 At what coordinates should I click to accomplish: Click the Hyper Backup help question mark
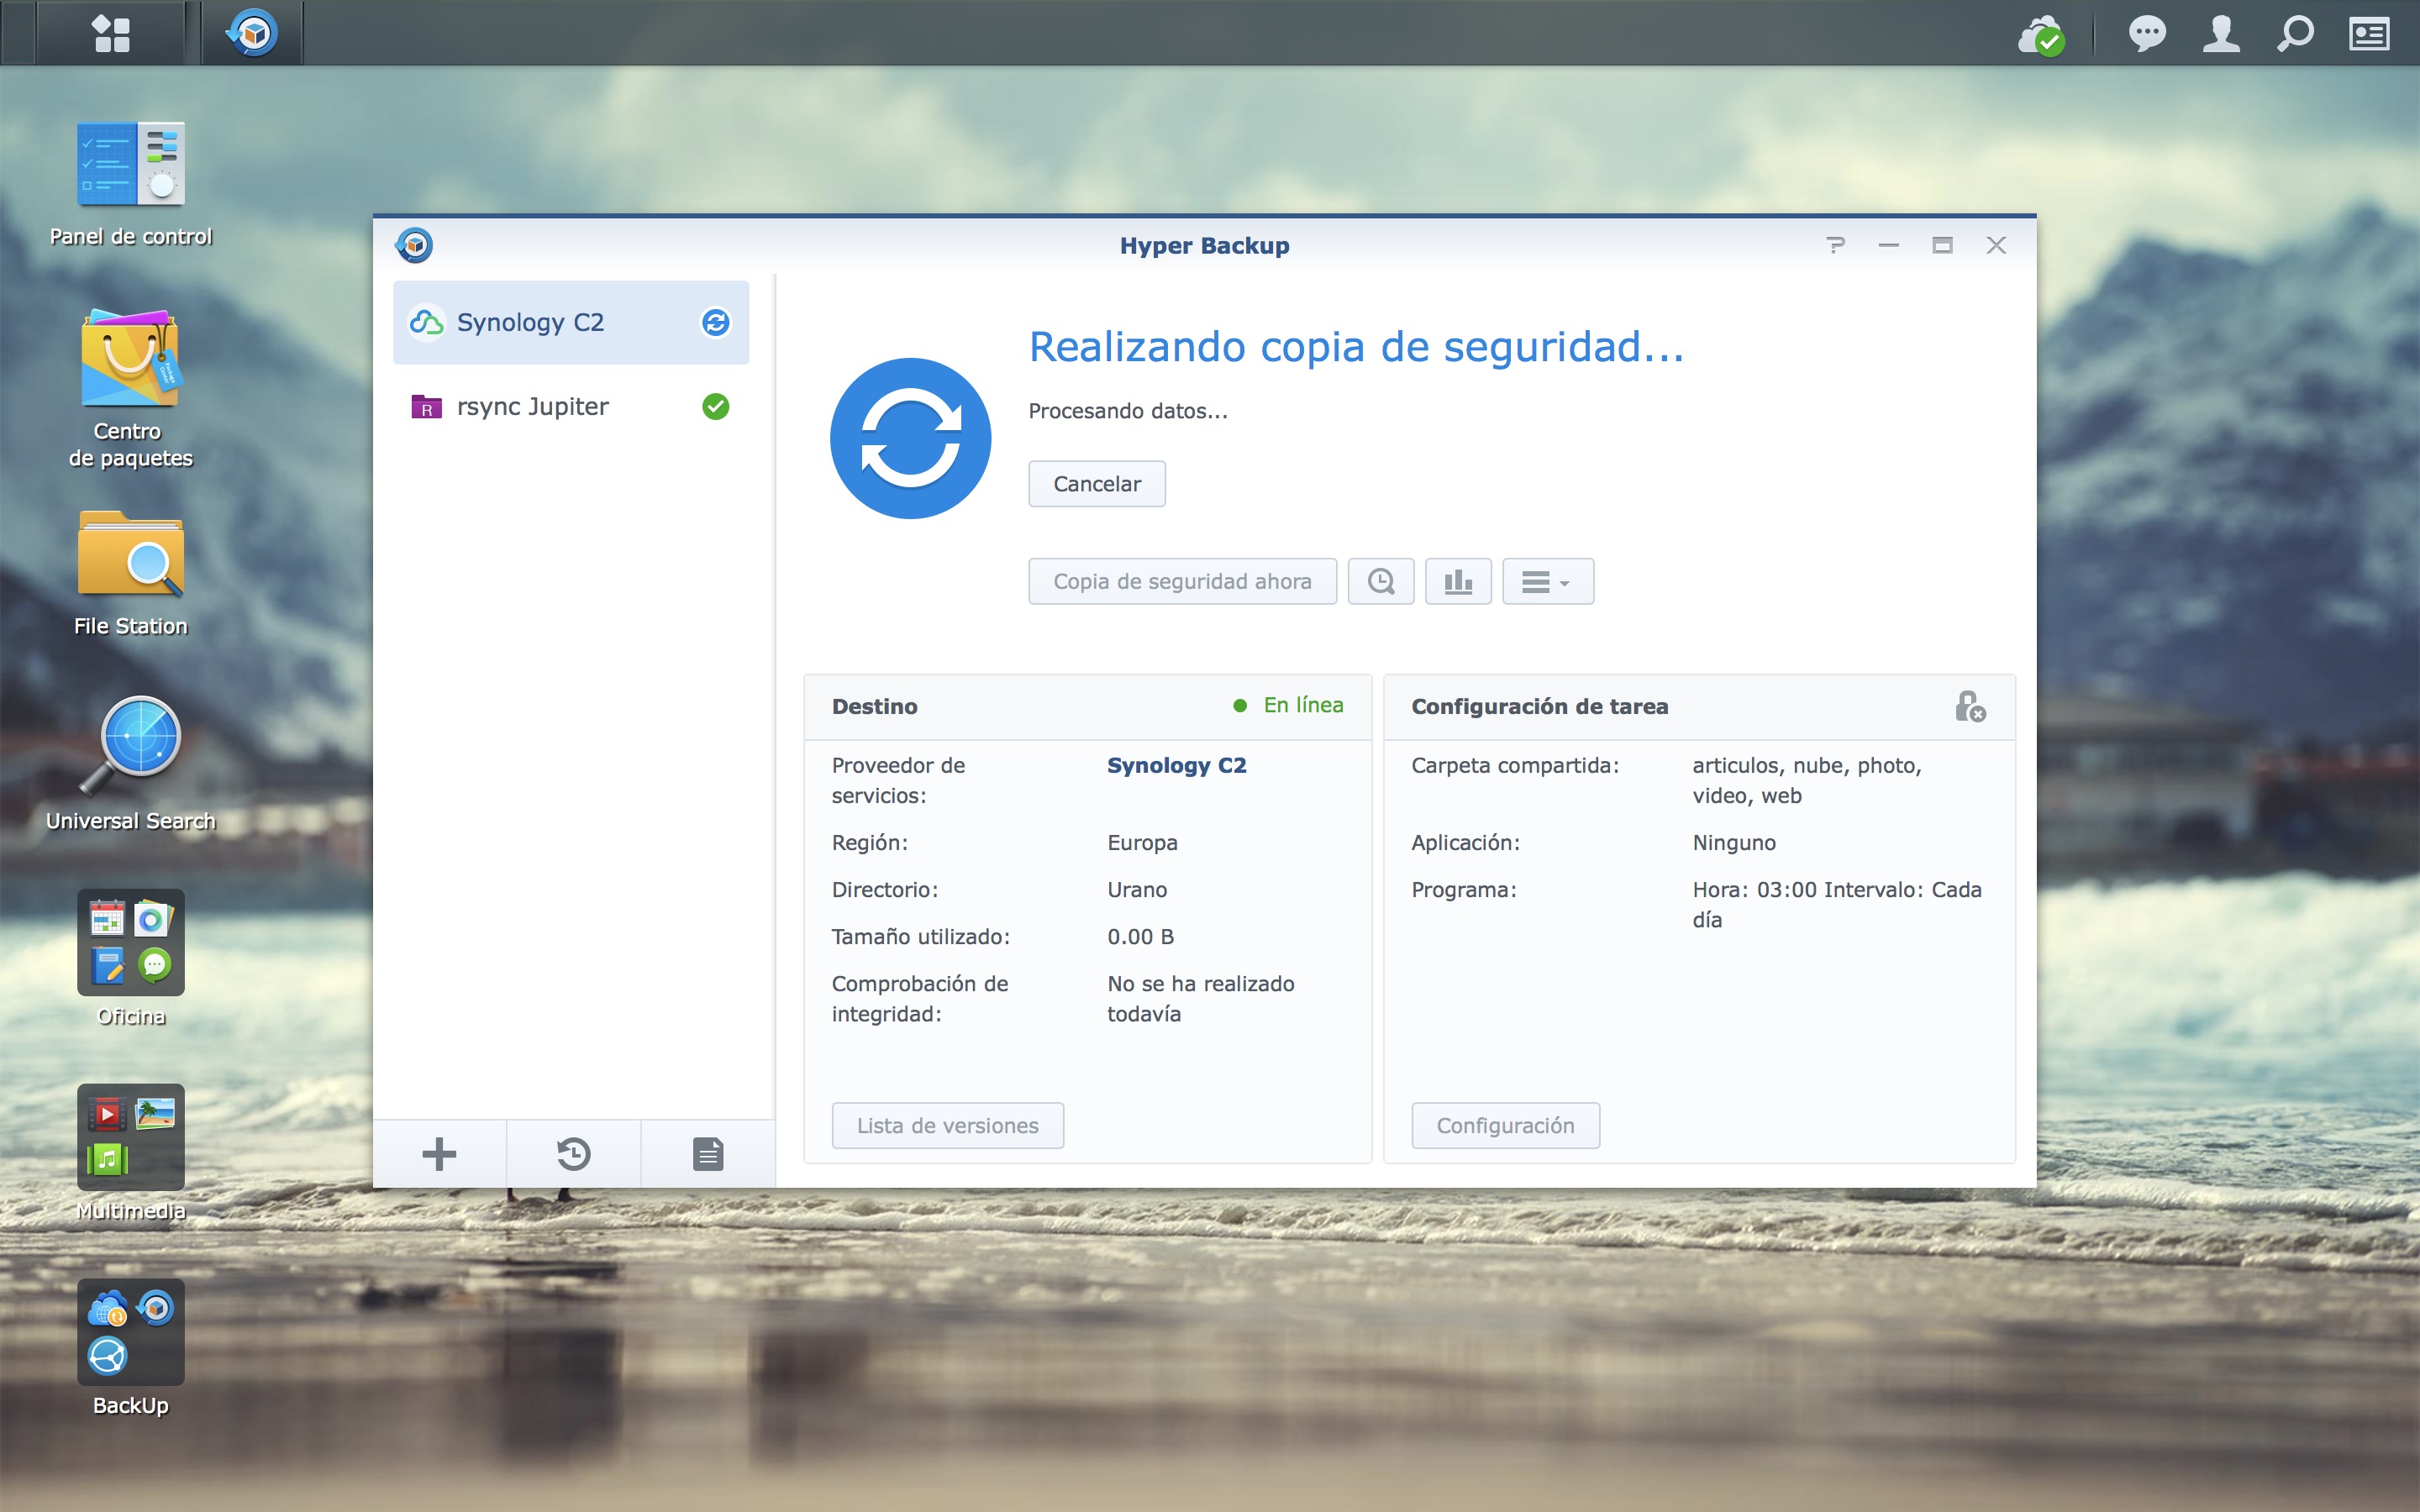(x=1835, y=245)
